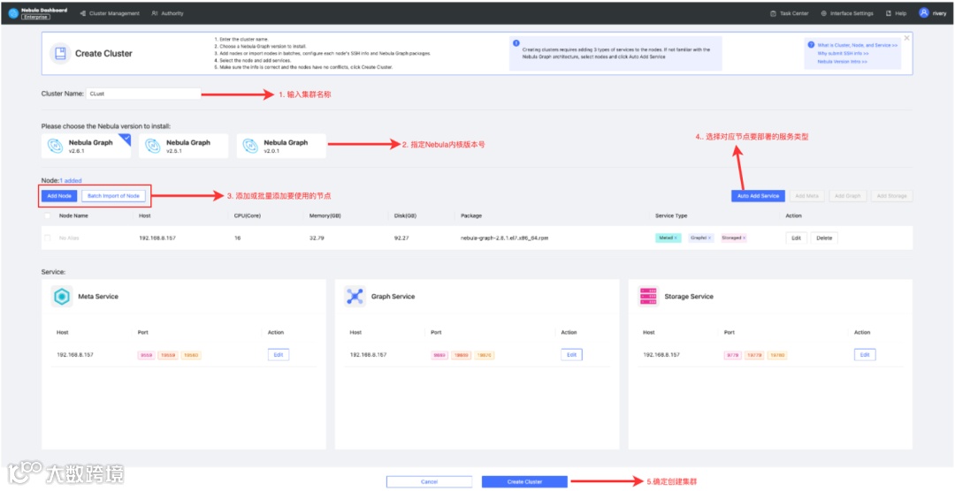Image resolution: width=955 pixels, height=491 pixels.
Task: Focus the Cluster Name input field
Action: [x=144, y=94]
